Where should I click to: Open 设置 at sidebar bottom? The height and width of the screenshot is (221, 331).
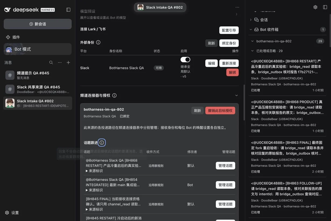[12, 213]
